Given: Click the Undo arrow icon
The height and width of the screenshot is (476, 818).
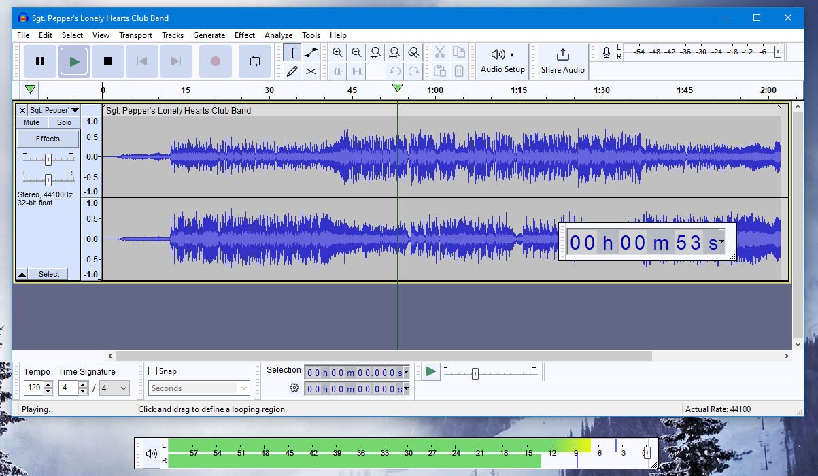Looking at the screenshot, I should pos(394,71).
